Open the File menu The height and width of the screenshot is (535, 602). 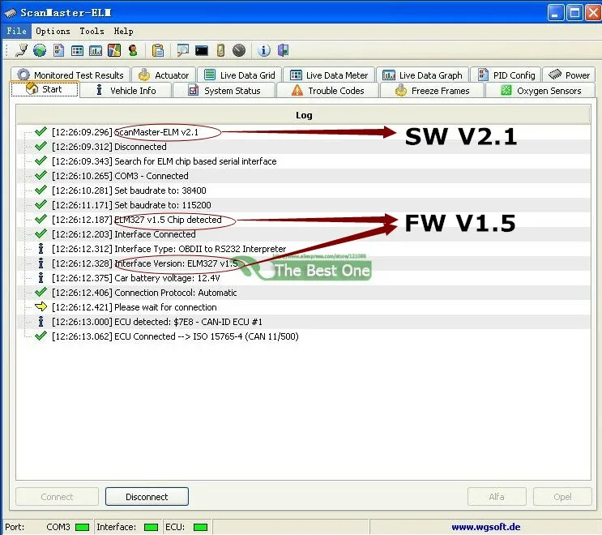pos(16,31)
